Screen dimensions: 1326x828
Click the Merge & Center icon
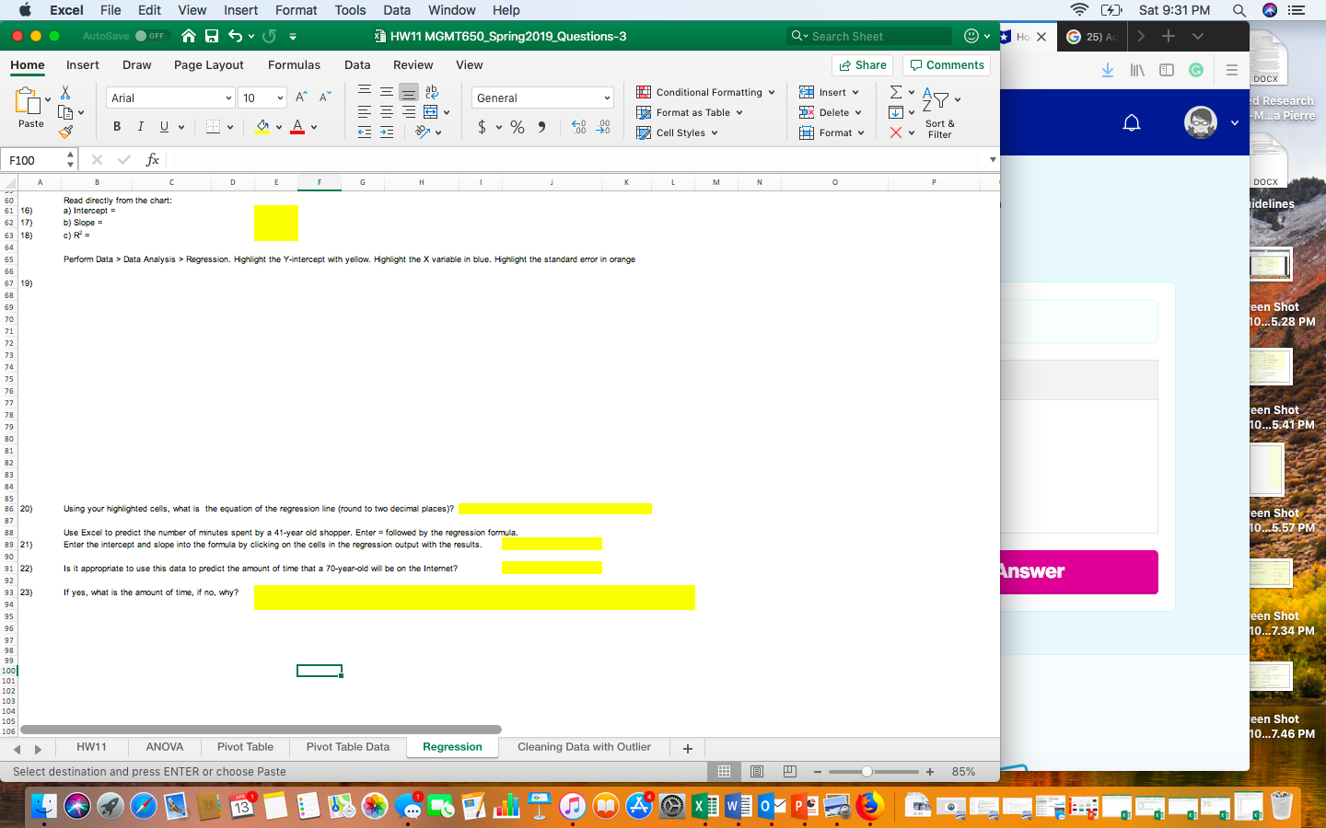click(430, 111)
